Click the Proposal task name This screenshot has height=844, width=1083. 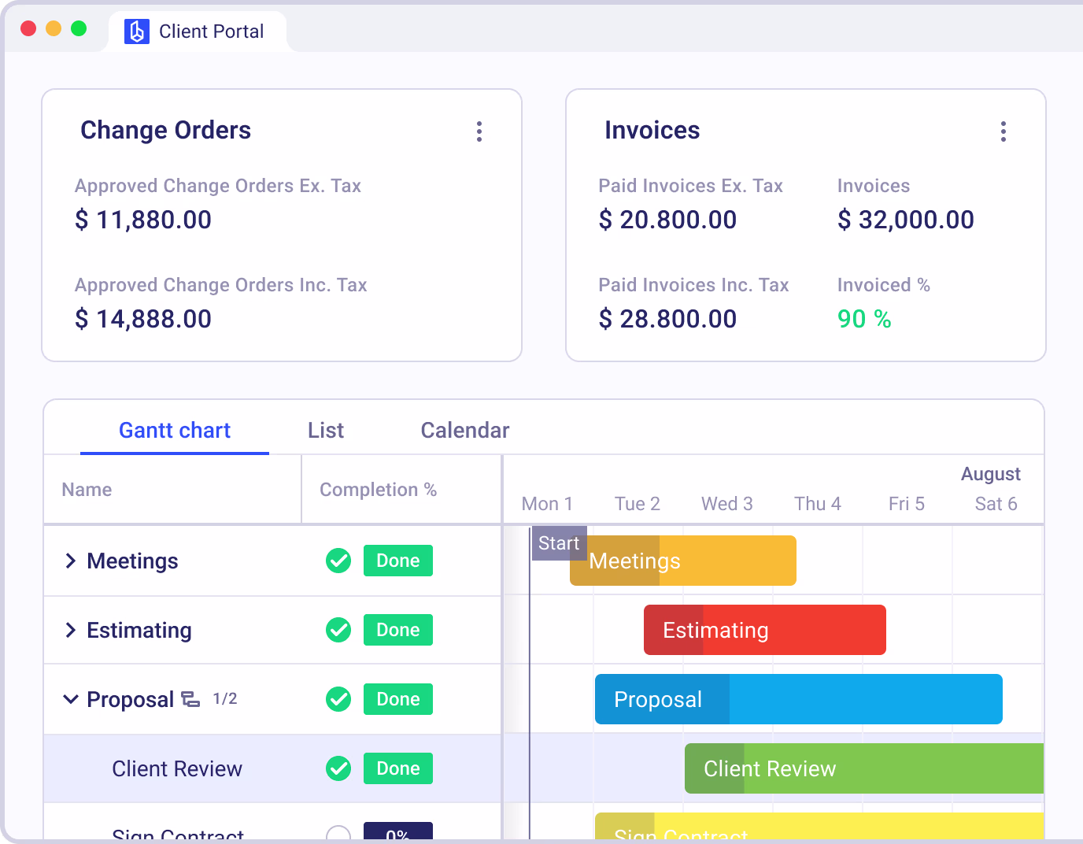(x=131, y=699)
